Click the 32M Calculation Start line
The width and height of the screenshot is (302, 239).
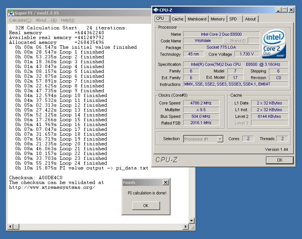point(71,28)
